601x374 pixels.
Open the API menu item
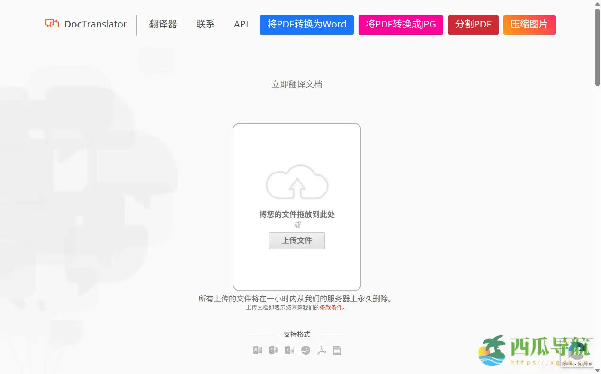coord(241,24)
